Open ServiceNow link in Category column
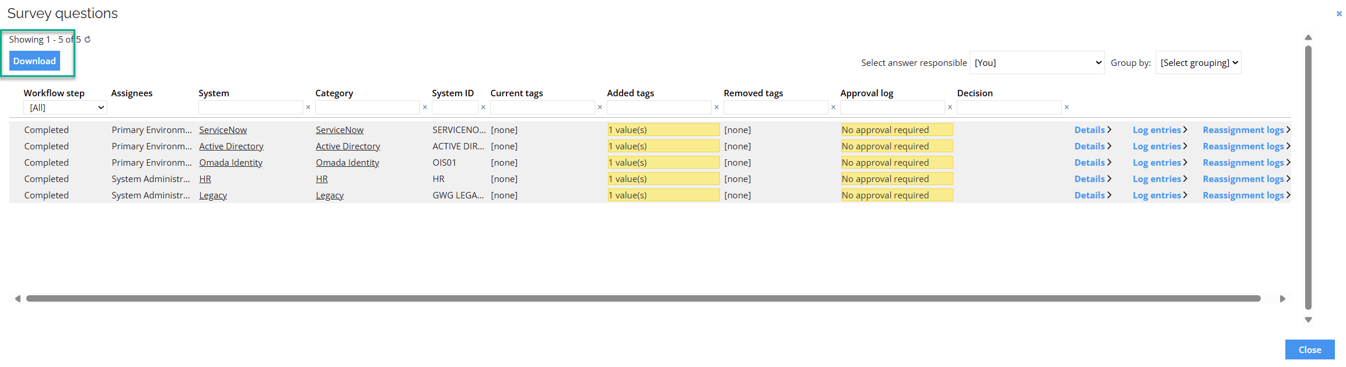This screenshot has height=367, width=1346. (340, 130)
